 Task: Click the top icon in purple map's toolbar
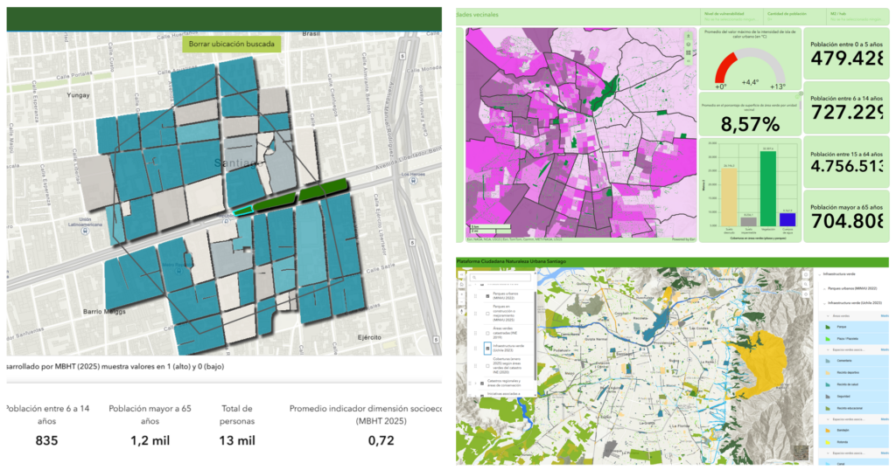tap(689, 34)
